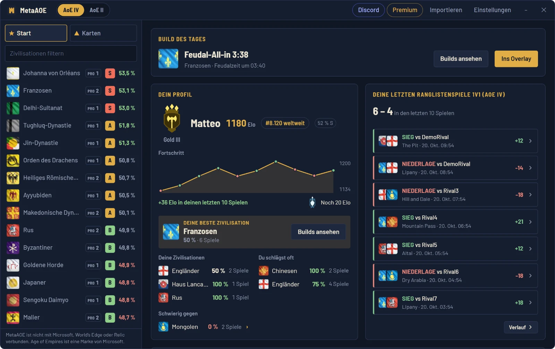Click the Johanna von Orléans flag icon

13,73
